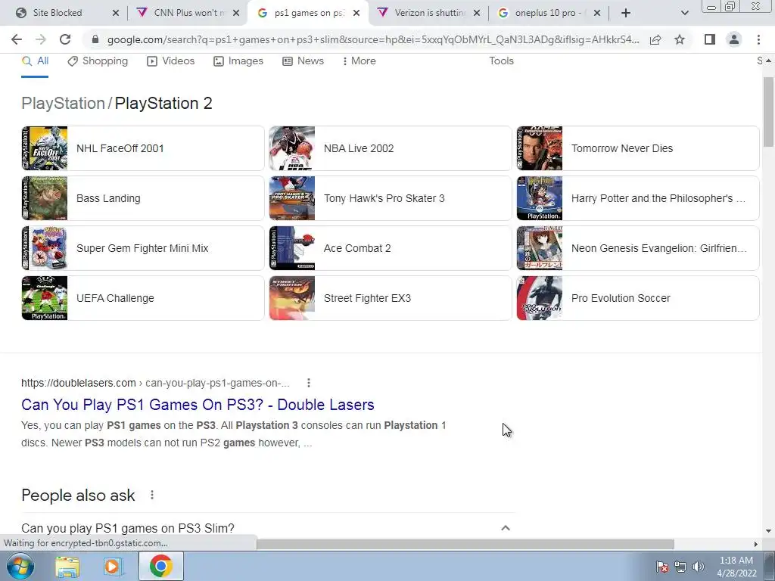Close the Site Blocked tab
Screen dimensions: 775x581
coord(116,13)
